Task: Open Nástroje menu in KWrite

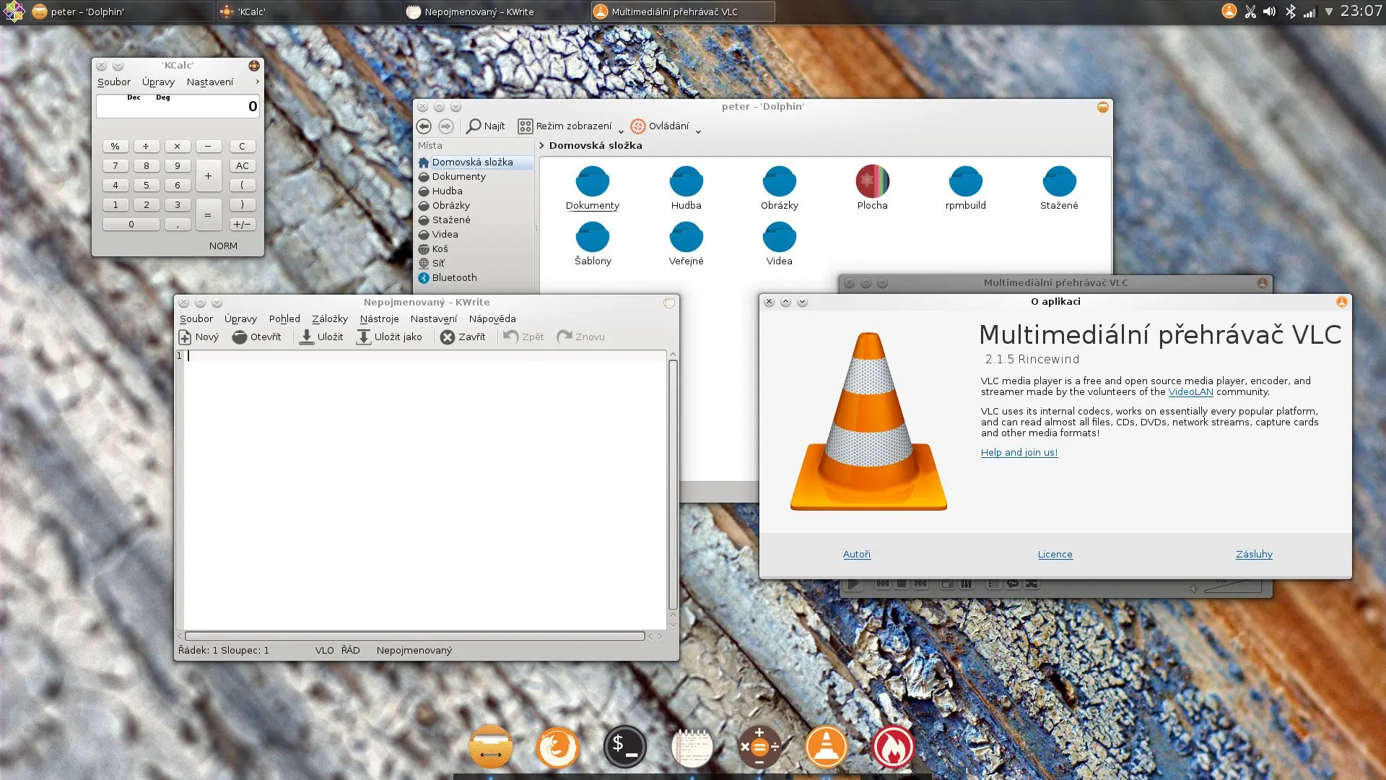Action: click(379, 319)
